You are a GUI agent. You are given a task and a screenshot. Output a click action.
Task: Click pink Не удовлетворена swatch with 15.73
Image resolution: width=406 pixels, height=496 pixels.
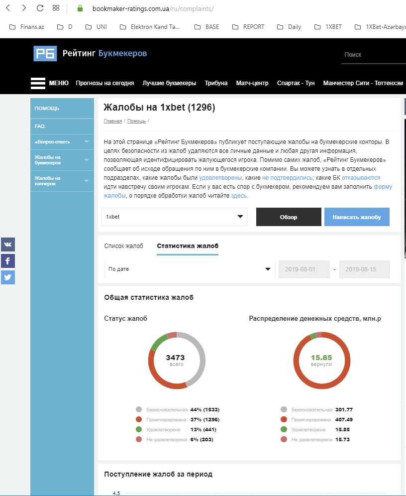pos(284,439)
